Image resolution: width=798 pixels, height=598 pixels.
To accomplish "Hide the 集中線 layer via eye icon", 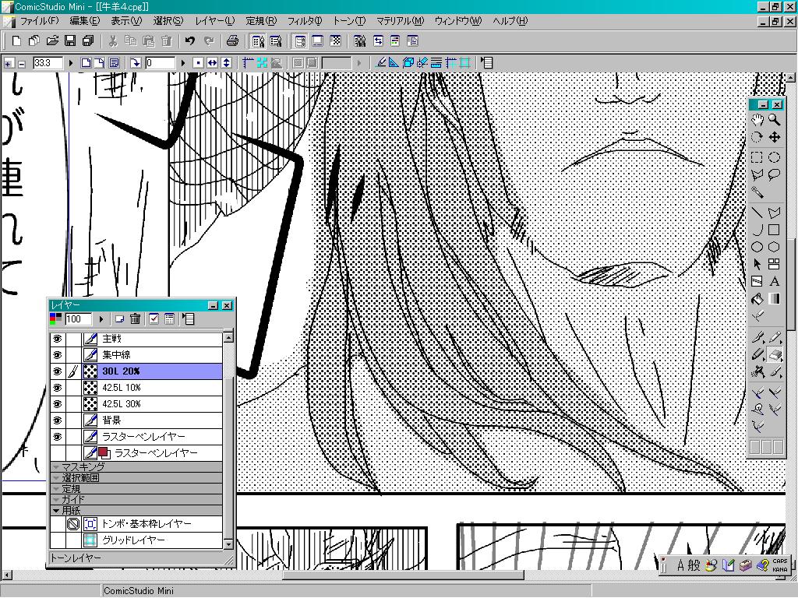I will [x=57, y=355].
